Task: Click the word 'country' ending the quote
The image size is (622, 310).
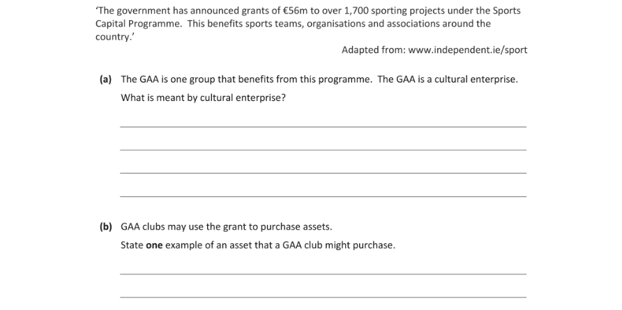Action: pyautogui.click(x=113, y=37)
